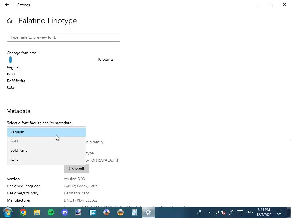The image size is (291, 218).
Task: Click the muted volume tray icon
Action: 223,212
